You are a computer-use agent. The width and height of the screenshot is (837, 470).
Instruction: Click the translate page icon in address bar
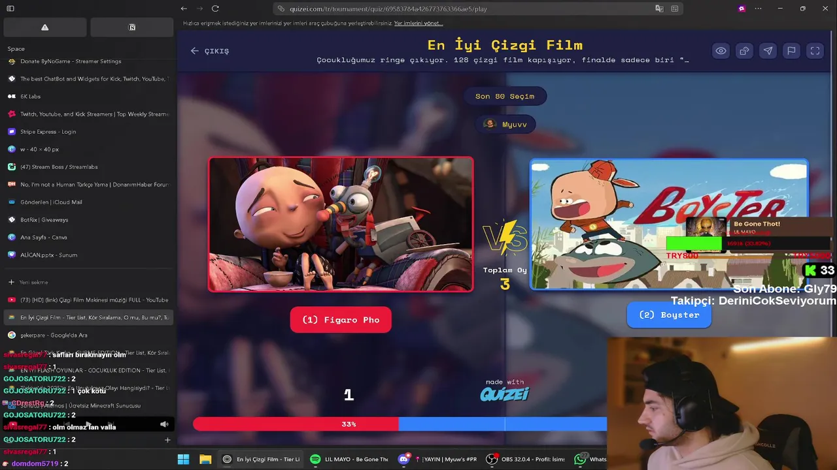pos(659,8)
